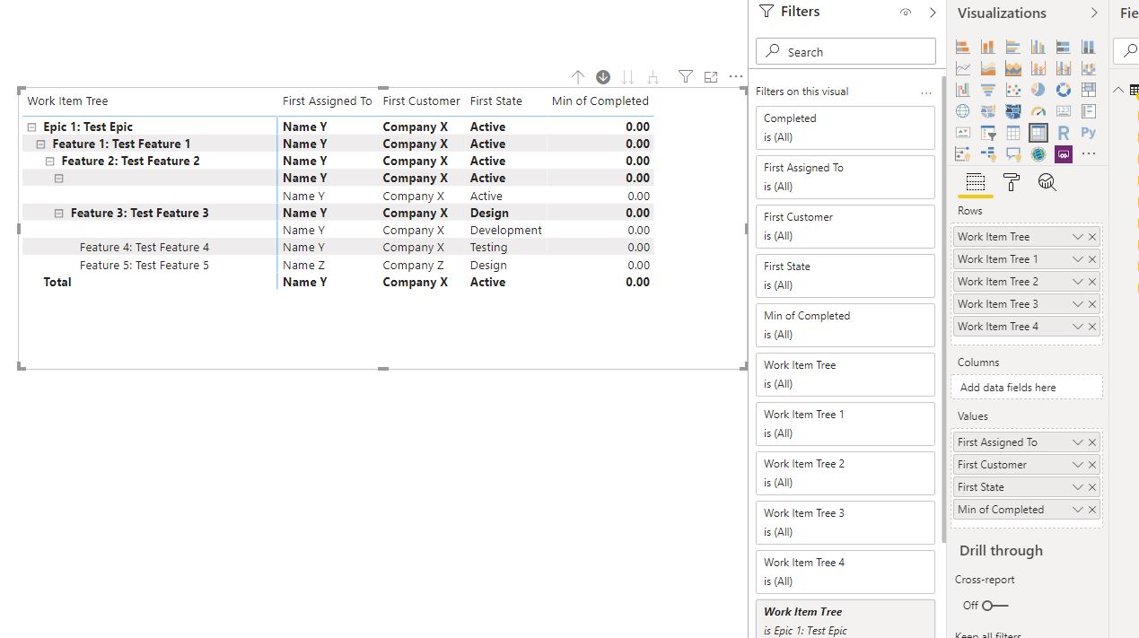The width and height of the screenshot is (1139, 638).
Task: Remove Work Item Tree 4 from Rows
Action: [1092, 327]
